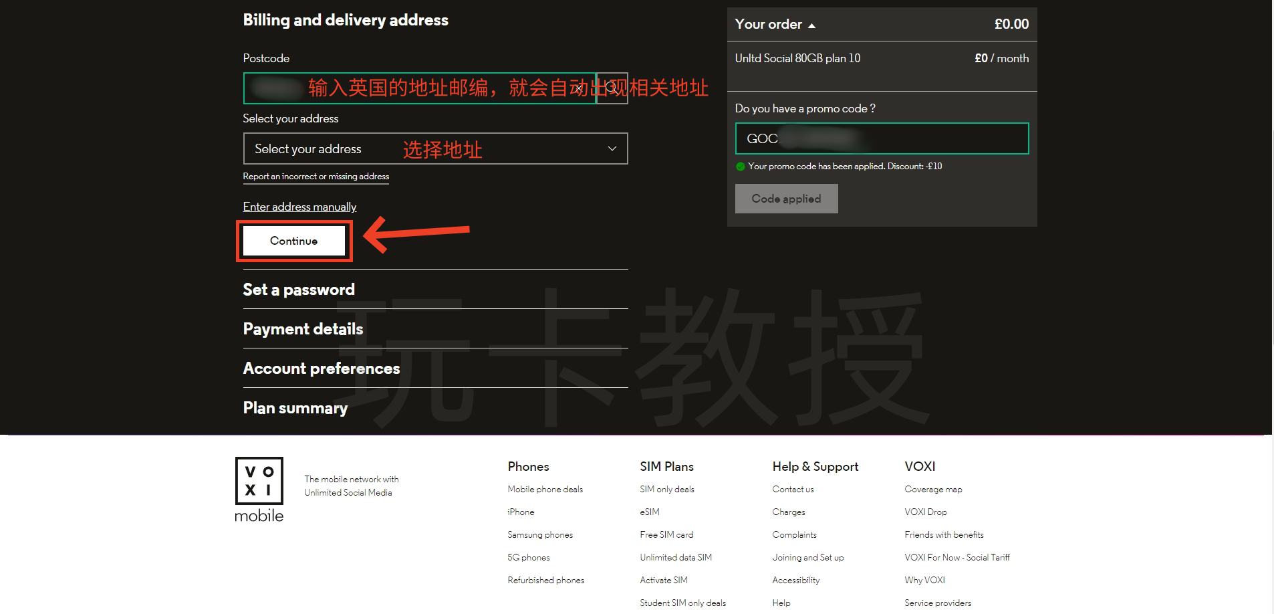Click the VOXI mobile logo
The width and height of the screenshot is (1274, 614).
(x=259, y=490)
